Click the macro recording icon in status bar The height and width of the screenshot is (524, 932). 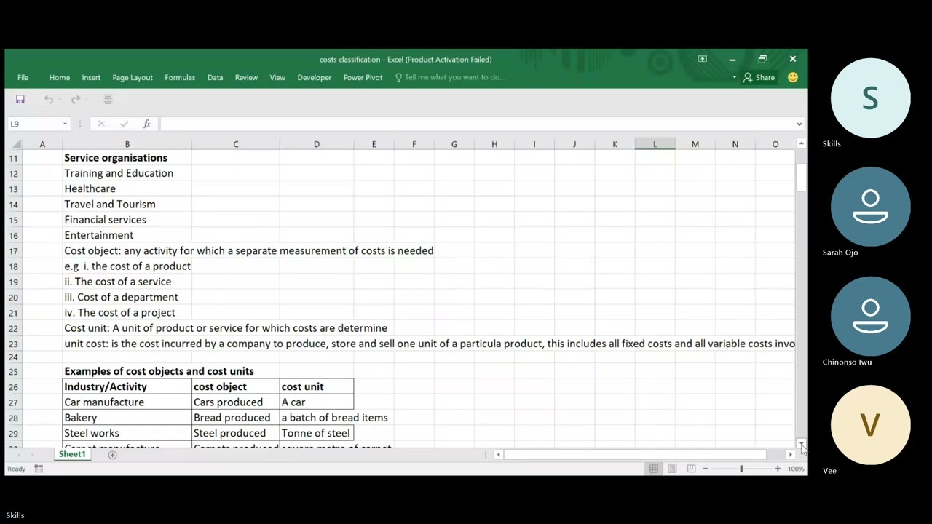(39, 469)
